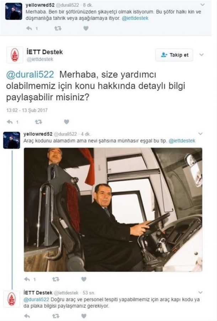Reply to the first yellowred52 complaint tweet
Screen dimensions: 217x321
coord(29,28)
